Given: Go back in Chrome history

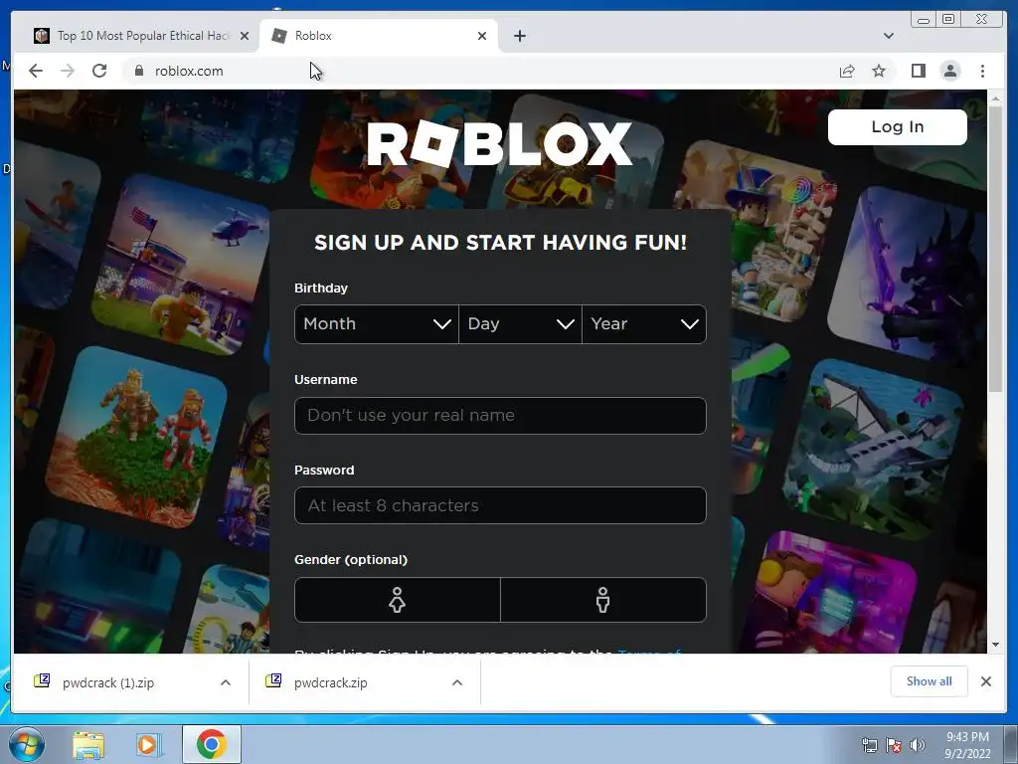Looking at the screenshot, I should pos(36,71).
